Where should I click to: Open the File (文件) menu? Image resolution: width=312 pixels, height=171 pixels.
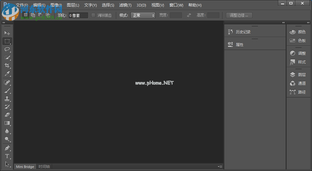pyautogui.click(x=22, y=5)
